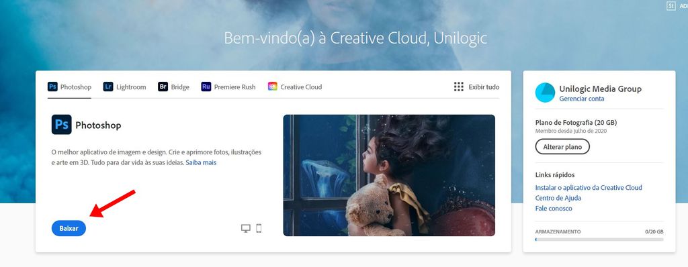
Task: Open the Gerenciar conta link
Action: point(582,99)
